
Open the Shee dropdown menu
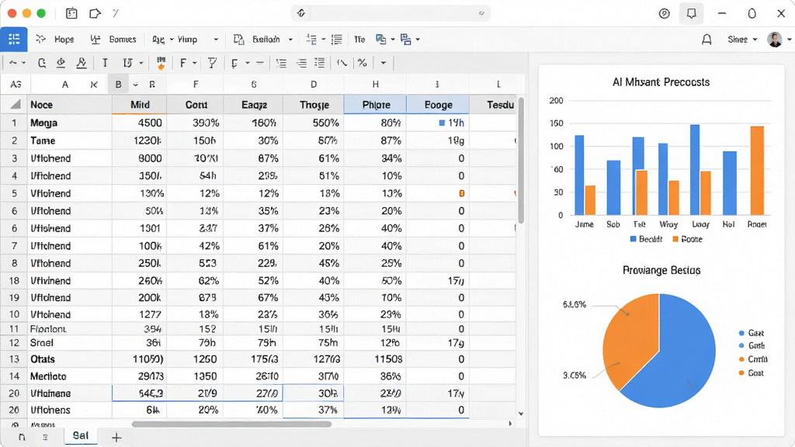point(742,40)
